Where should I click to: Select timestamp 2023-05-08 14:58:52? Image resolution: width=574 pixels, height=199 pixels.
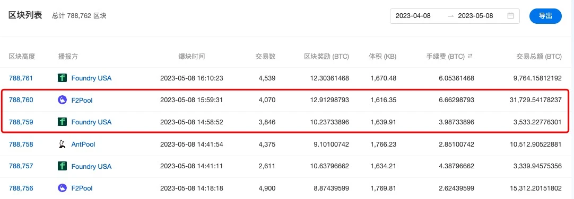tap(192, 122)
